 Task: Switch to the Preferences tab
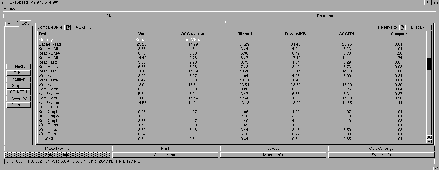[327, 16]
